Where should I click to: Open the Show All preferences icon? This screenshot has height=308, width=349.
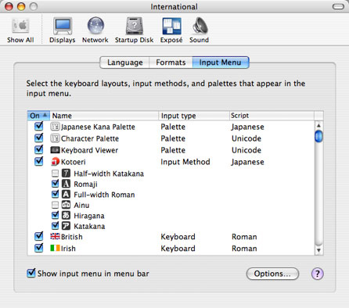(x=20, y=30)
